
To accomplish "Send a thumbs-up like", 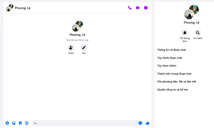I will (147, 123).
